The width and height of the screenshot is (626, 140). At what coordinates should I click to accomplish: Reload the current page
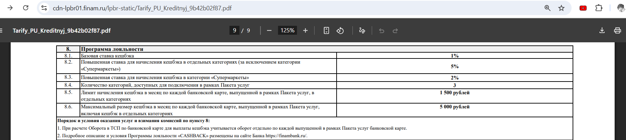click(x=25, y=8)
